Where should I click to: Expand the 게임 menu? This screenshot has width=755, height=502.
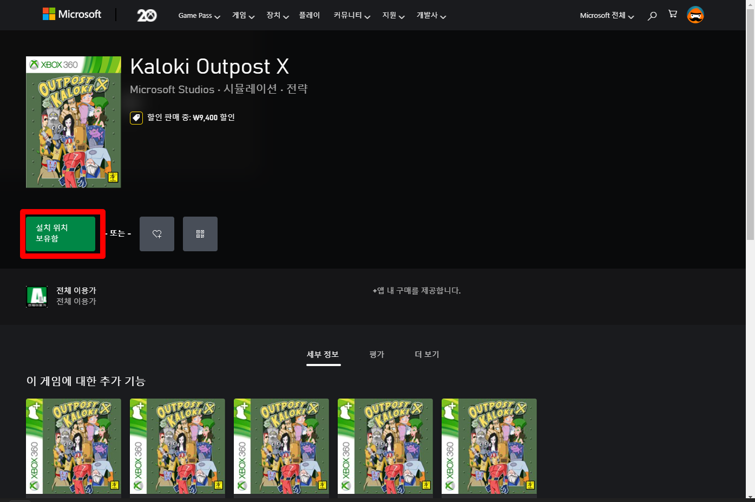click(243, 16)
